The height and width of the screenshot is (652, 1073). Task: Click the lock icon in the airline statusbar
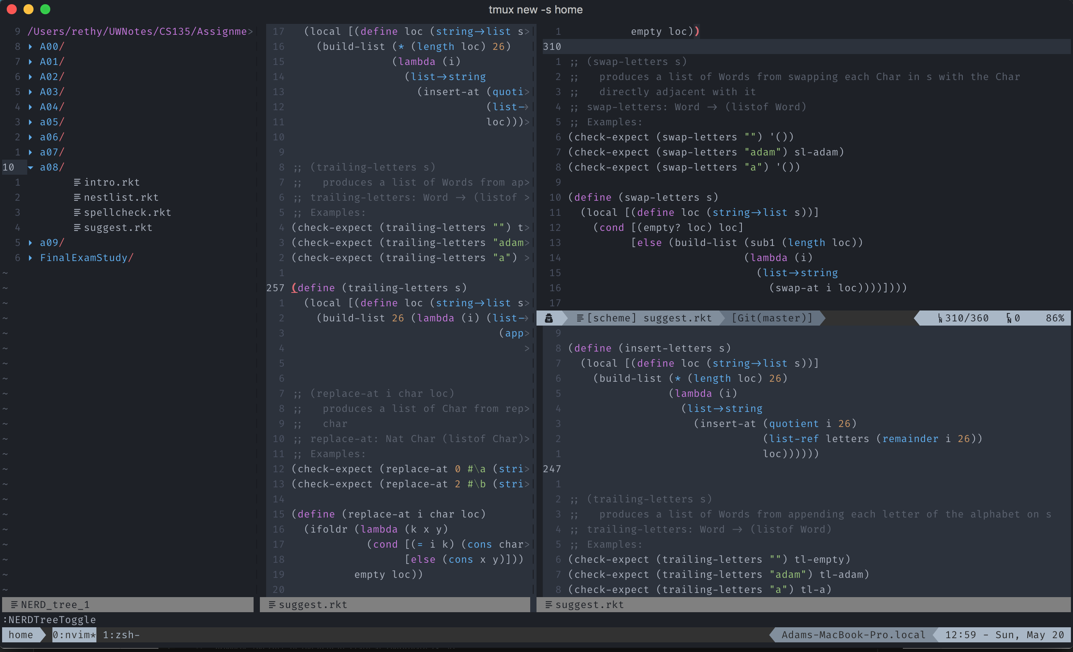[549, 318]
